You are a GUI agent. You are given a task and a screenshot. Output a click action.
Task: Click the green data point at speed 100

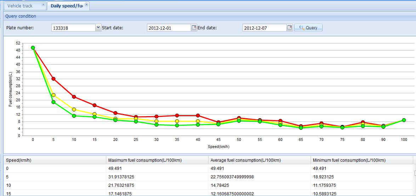[404, 120]
